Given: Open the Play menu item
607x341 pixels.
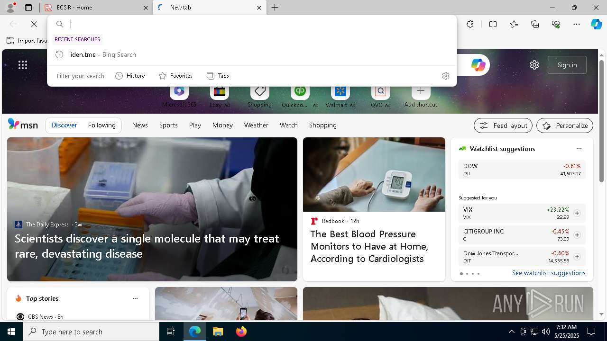Looking at the screenshot, I should (195, 125).
